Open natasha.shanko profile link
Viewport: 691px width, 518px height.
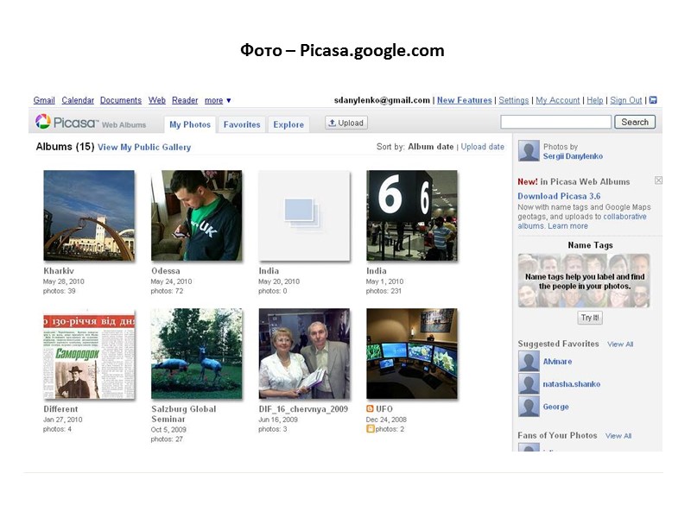(572, 384)
